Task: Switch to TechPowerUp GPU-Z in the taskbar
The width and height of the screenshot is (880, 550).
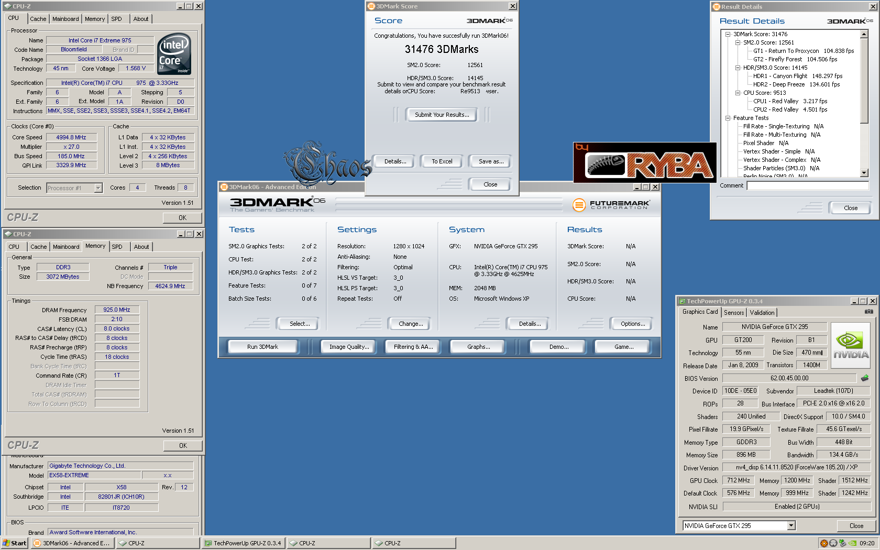Action: pos(244,543)
